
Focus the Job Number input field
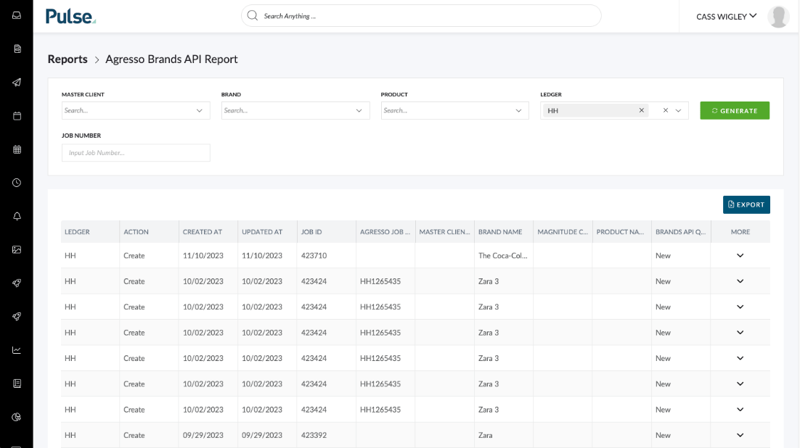coord(136,152)
